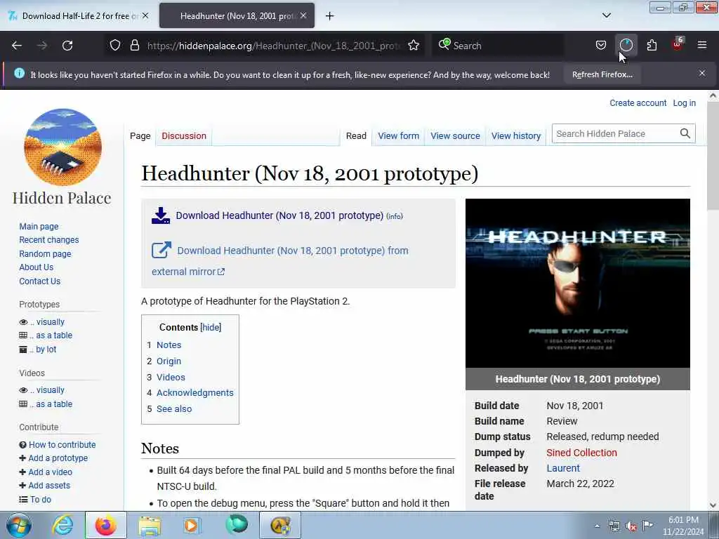
Task: Open the muted volume tray icon
Action: pos(631,526)
